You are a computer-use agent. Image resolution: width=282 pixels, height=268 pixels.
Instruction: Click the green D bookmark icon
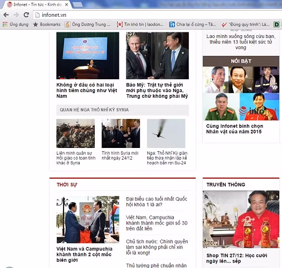click(276, 25)
